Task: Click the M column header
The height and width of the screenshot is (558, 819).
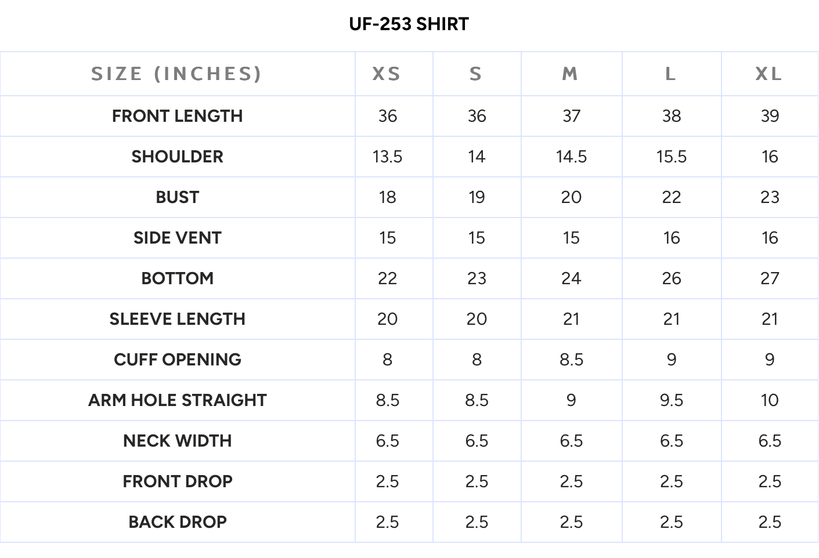Action: (571, 74)
